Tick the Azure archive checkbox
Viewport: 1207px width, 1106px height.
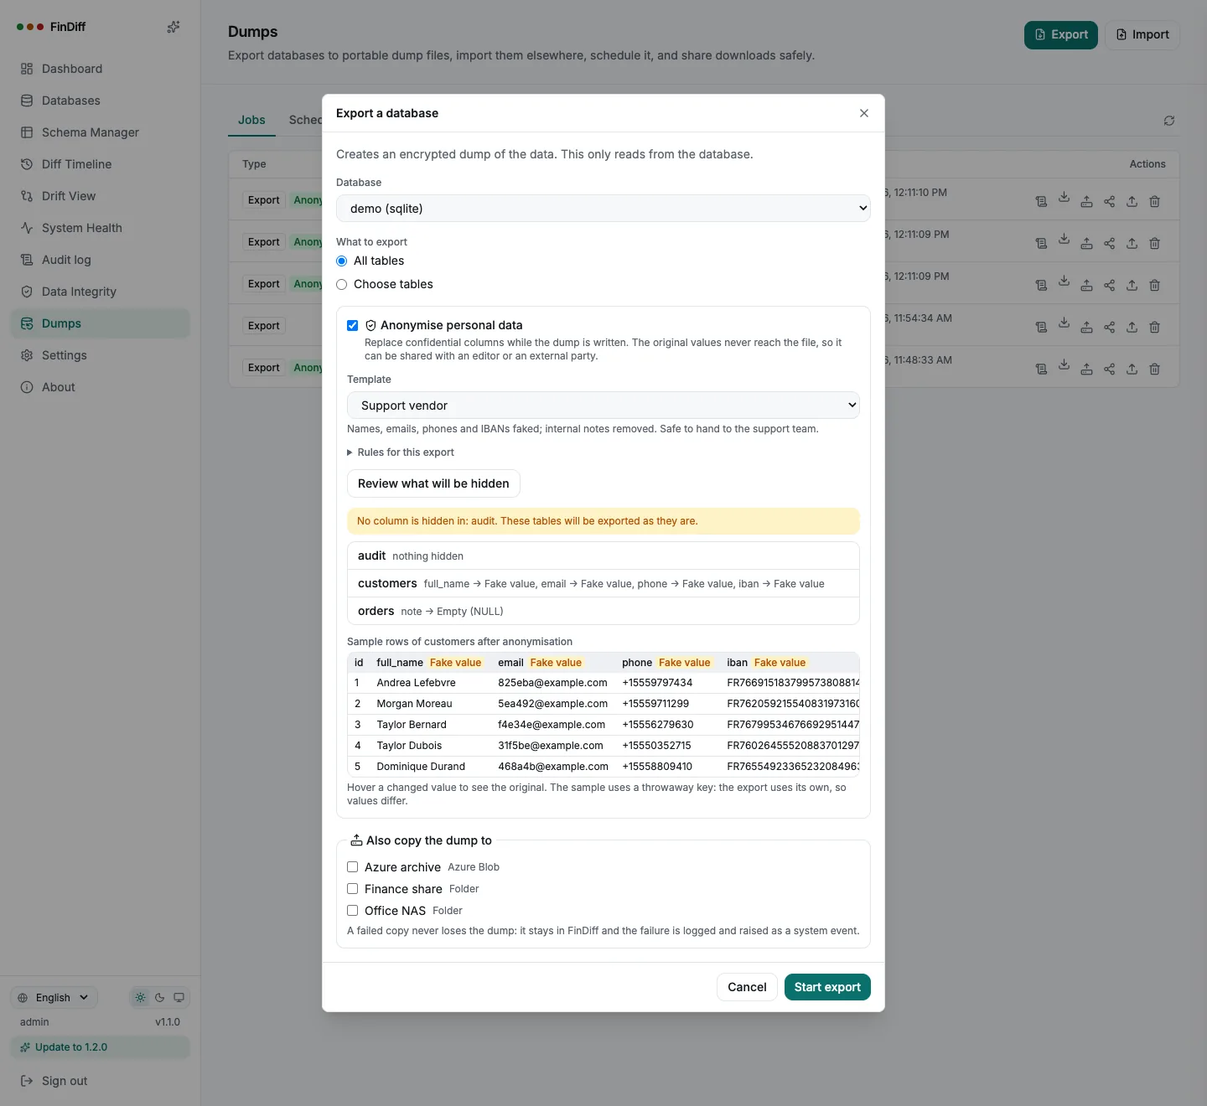click(353, 867)
